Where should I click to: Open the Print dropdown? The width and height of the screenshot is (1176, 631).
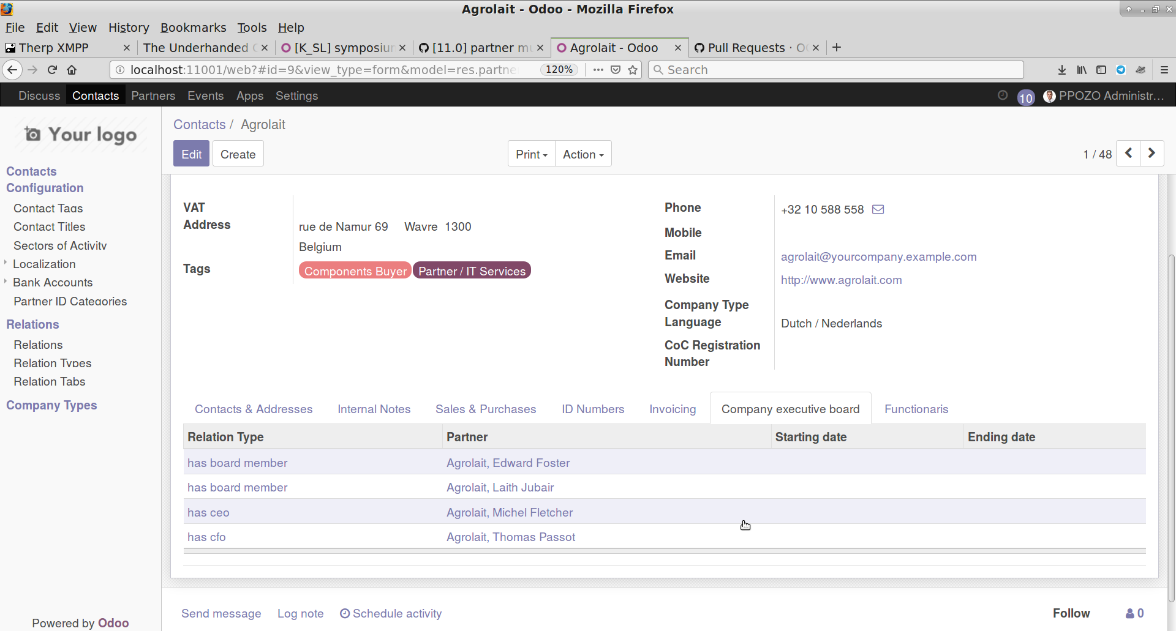click(x=531, y=154)
